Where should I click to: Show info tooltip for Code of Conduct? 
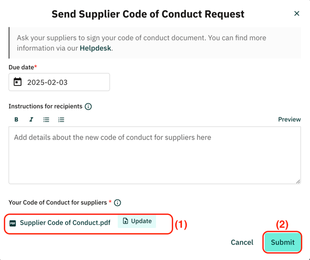pos(118,202)
